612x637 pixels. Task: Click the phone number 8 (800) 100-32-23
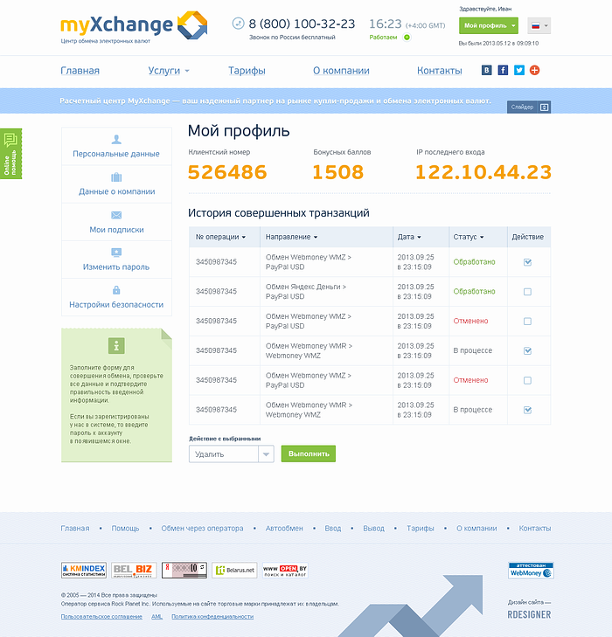(302, 24)
